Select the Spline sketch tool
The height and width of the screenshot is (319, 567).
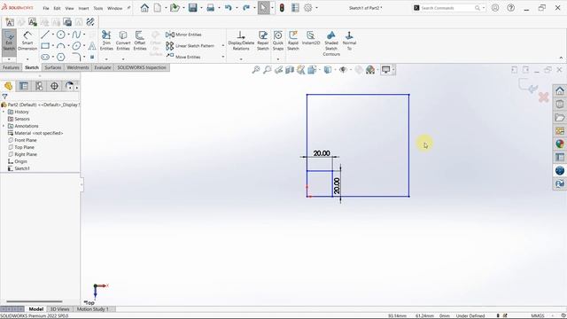point(76,35)
